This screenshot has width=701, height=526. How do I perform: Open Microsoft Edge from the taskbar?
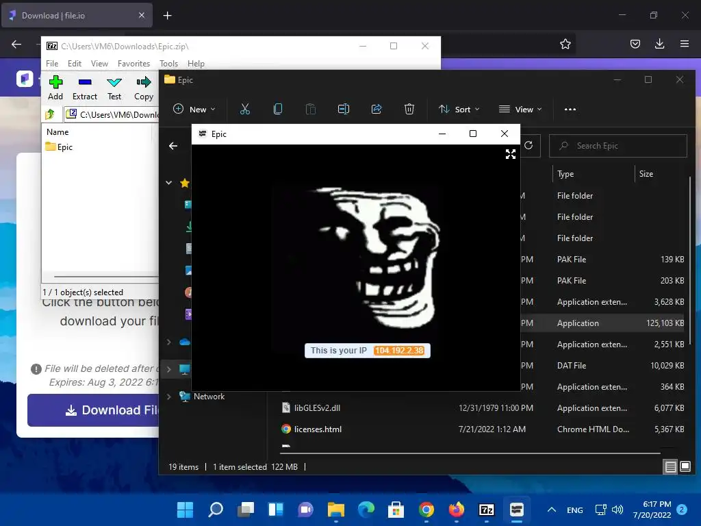[x=366, y=509]
